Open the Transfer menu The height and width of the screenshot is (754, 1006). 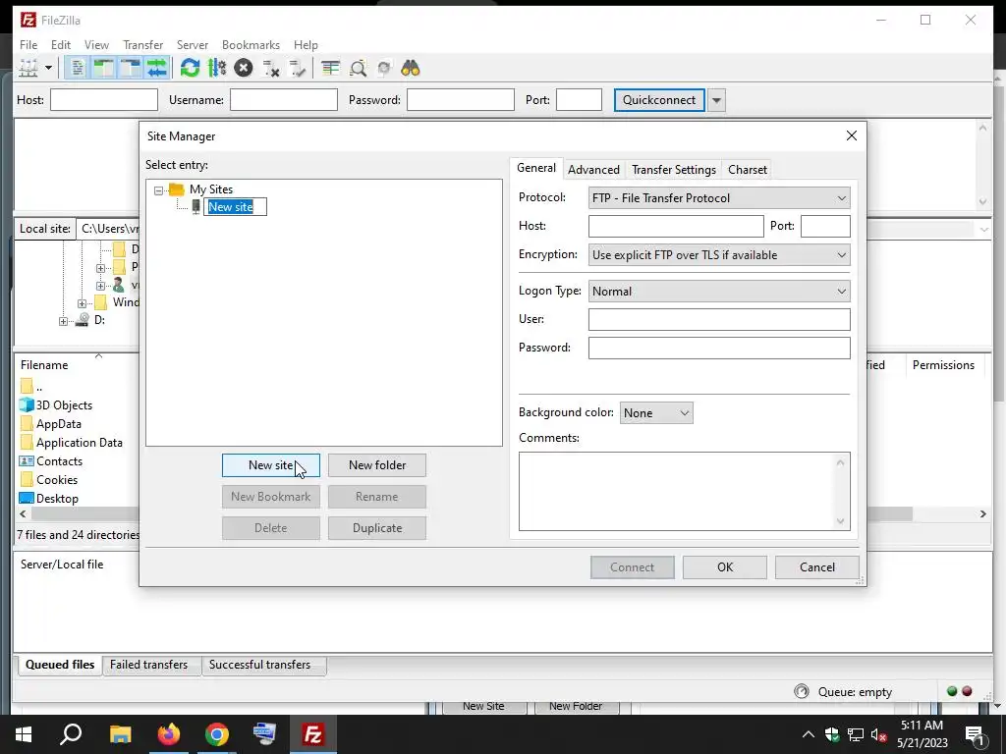tap(143, 45)
